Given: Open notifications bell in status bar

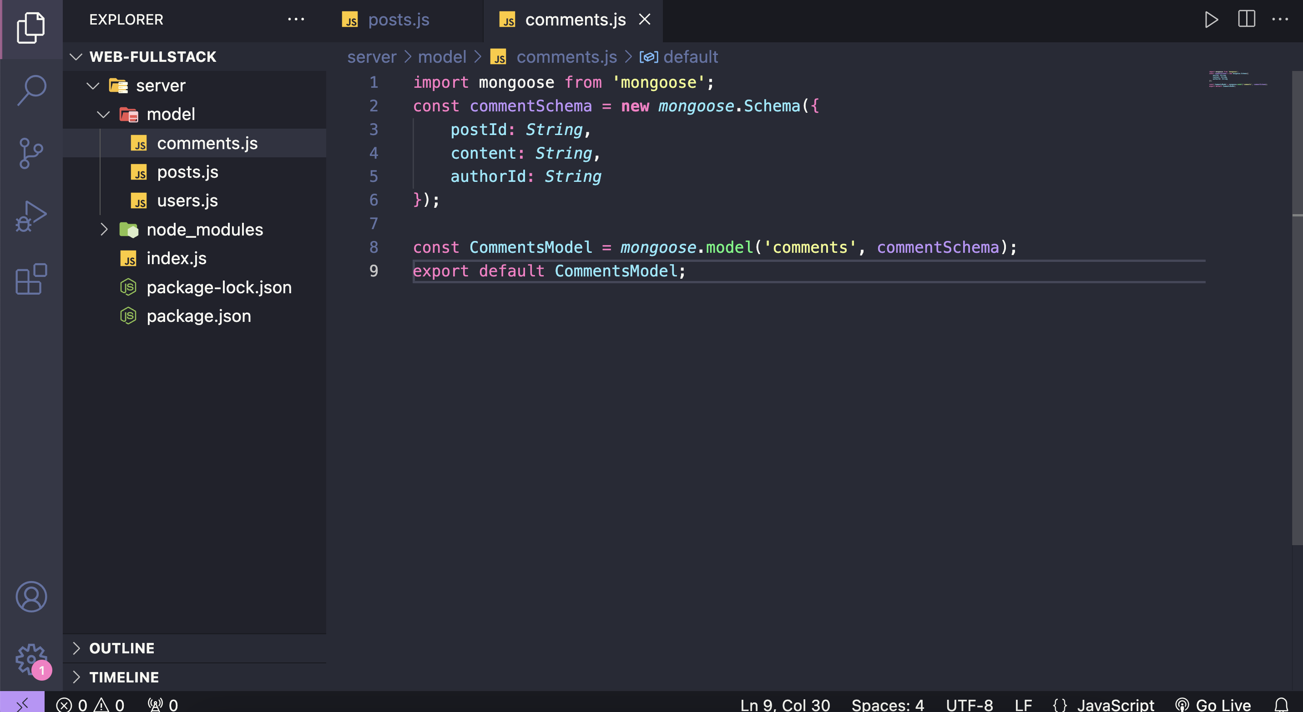Looking at the screenshot, I should [x=1281, y=704].
